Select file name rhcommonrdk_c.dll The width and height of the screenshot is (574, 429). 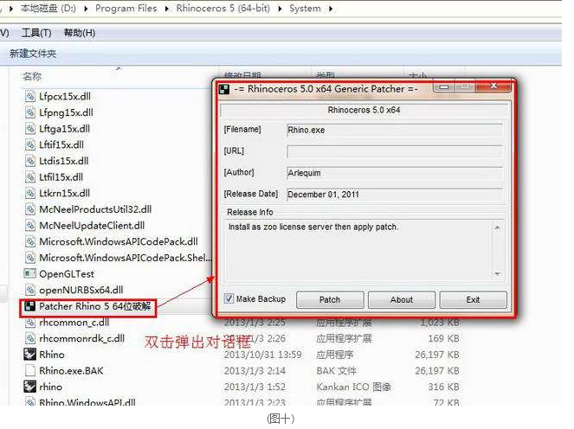(x=81, y=339)
